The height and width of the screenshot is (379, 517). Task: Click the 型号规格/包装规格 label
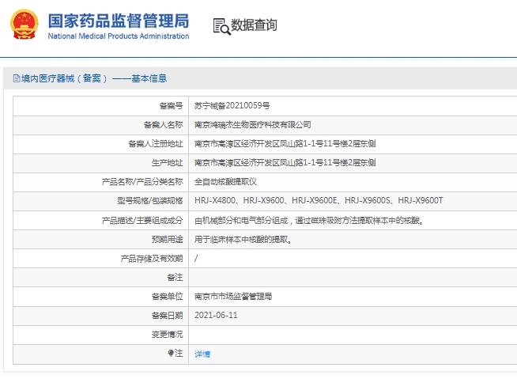tap(150, 201)
